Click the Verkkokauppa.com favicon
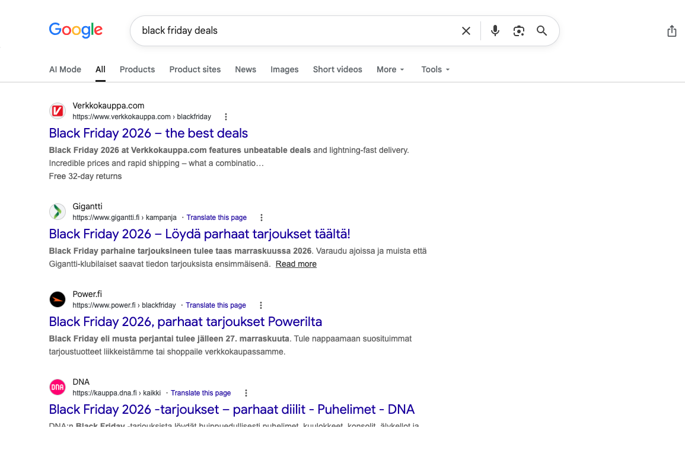Image resolution: width=685 pixels, height=463 pixels. click(x=57, y=111)
